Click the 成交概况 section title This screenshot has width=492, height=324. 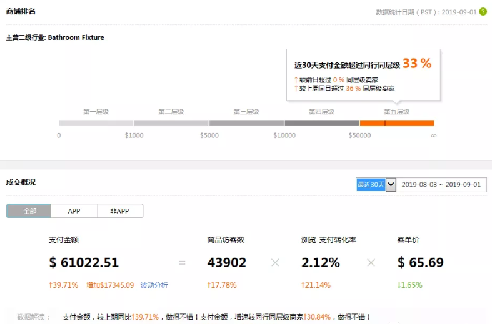pos(21,182)
